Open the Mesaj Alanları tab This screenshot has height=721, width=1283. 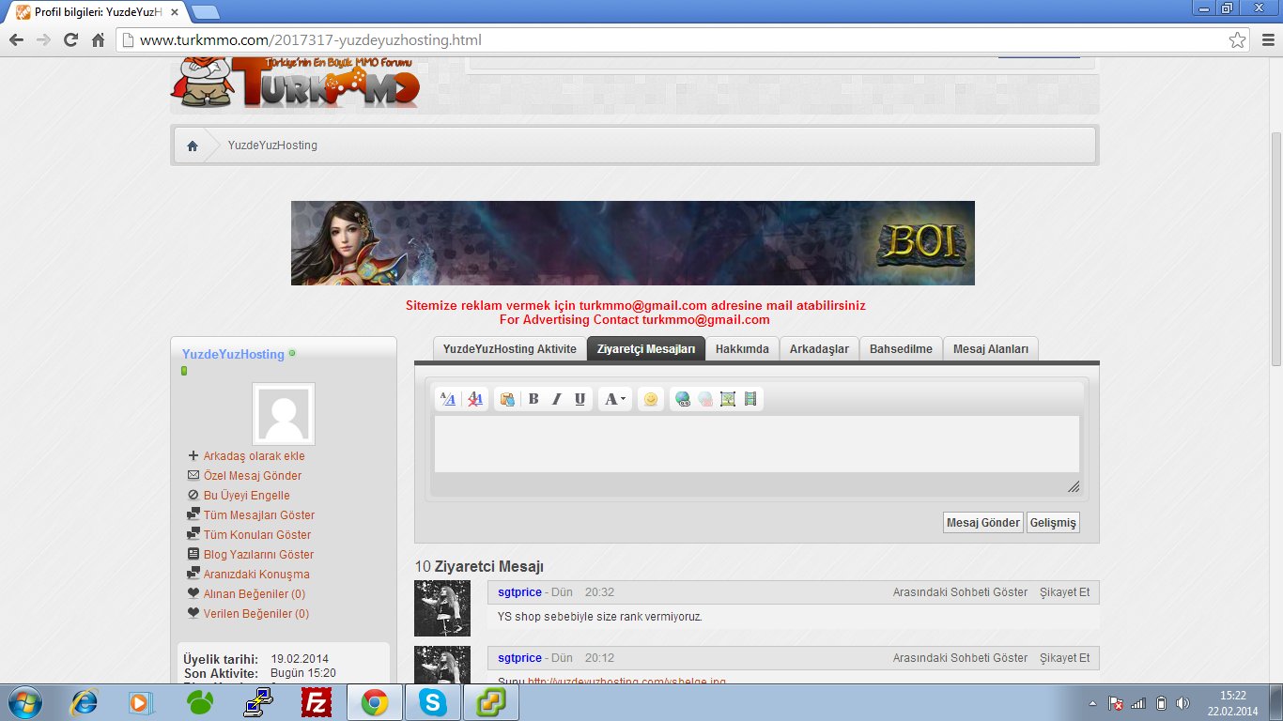pos(991,349)
